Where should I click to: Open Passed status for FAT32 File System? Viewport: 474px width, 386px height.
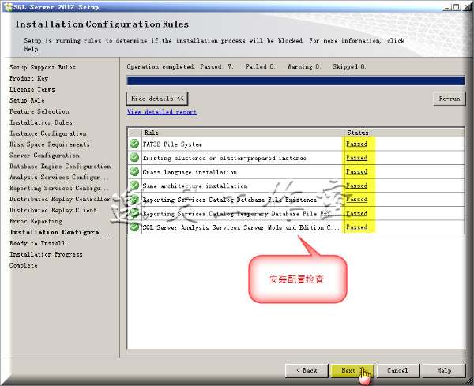(357, 144)
